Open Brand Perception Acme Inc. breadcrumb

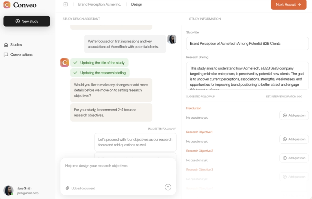(x=99, y=4)
